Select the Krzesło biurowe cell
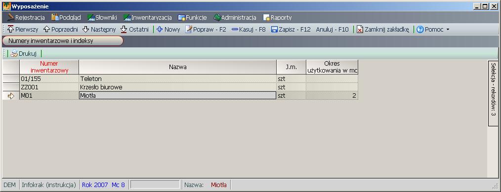This screenshot has width=501, height=192. point(178,87)
